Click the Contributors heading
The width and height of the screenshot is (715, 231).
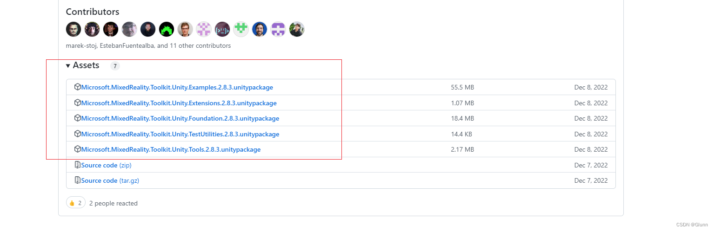93,12
